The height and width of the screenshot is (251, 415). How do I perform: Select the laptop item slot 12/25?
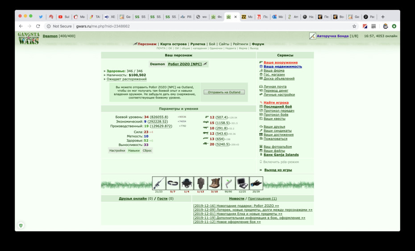(x=242, y=183)
